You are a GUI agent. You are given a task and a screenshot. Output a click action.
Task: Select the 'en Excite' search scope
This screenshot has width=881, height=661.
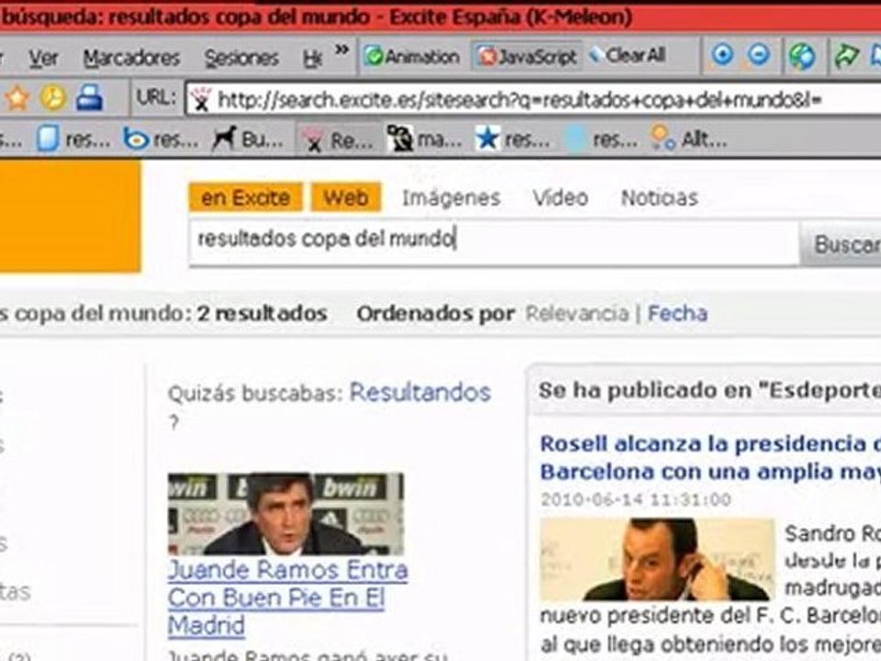point(246,198)
